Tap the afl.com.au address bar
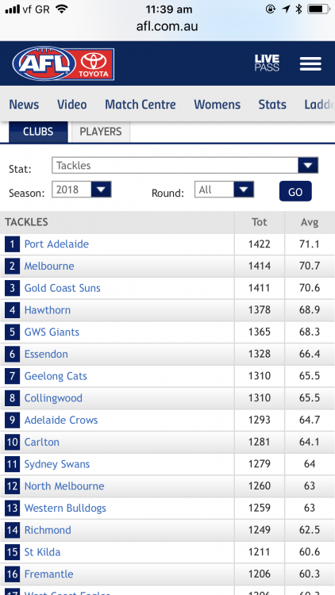 pyautogui.click(x=167, y=26)
